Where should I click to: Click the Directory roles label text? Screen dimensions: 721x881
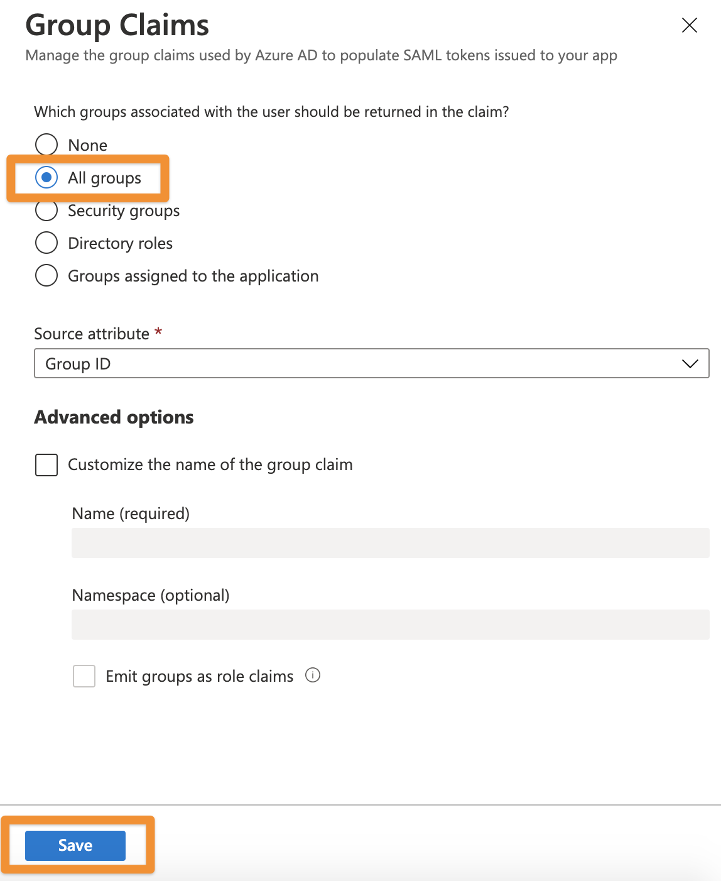[x=120, y=243]
